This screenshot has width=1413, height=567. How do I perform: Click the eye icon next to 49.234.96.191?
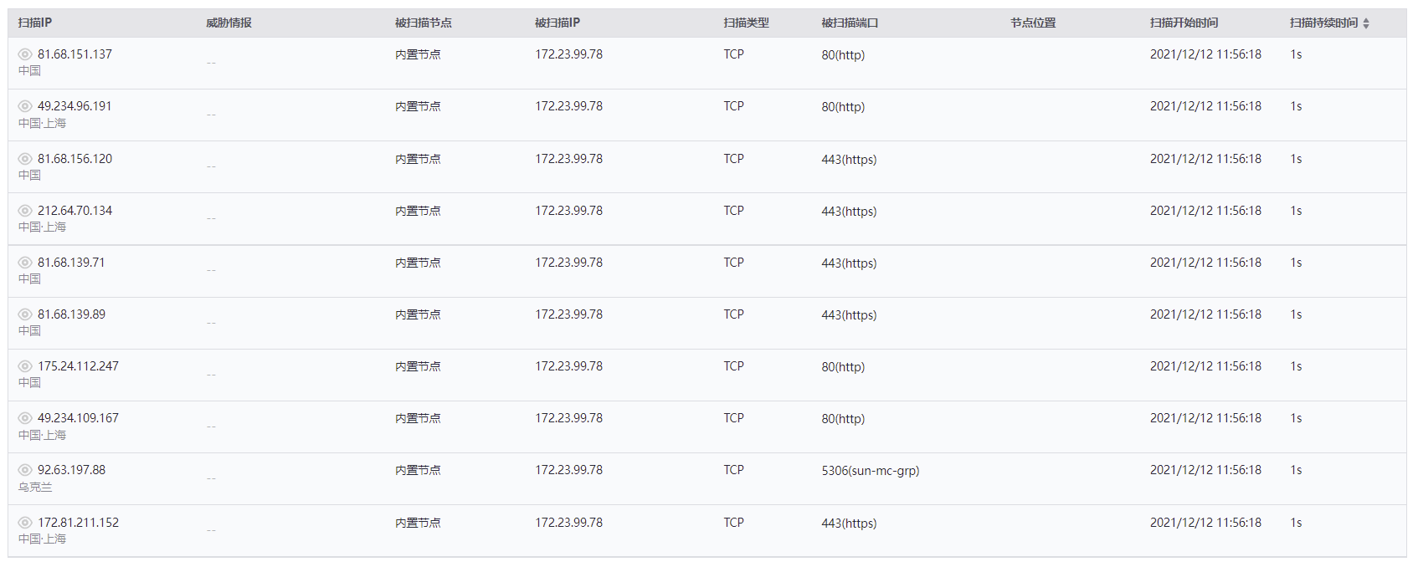pyautogui.click(x=25, y=106)
